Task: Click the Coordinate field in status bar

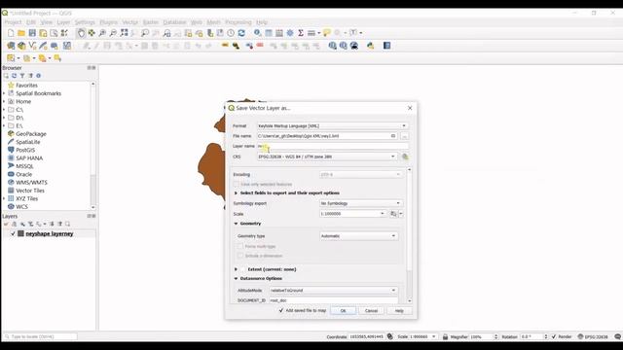Action: click(366, 336)
